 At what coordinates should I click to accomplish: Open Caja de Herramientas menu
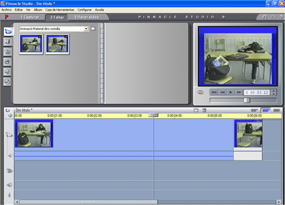60,10
